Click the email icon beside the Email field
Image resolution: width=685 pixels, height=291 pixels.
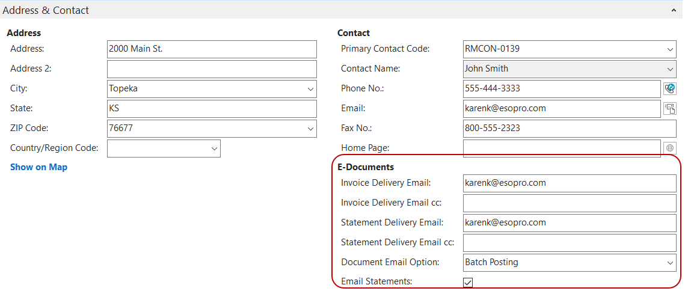[670, 109]
